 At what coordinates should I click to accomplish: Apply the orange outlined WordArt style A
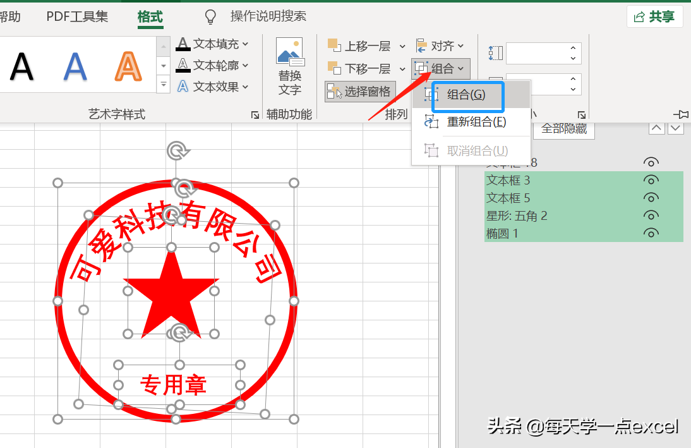128,66
